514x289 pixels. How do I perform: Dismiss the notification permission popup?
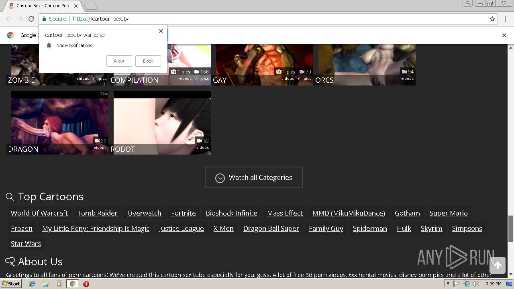click(161, 31)
